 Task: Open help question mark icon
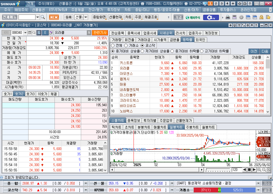(250, 3)
